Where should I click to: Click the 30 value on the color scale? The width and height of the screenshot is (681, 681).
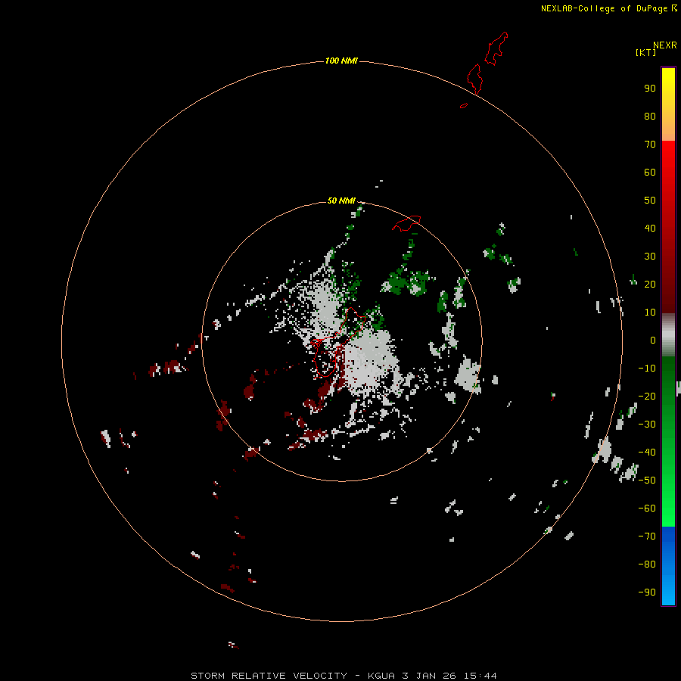click(650, 257)
